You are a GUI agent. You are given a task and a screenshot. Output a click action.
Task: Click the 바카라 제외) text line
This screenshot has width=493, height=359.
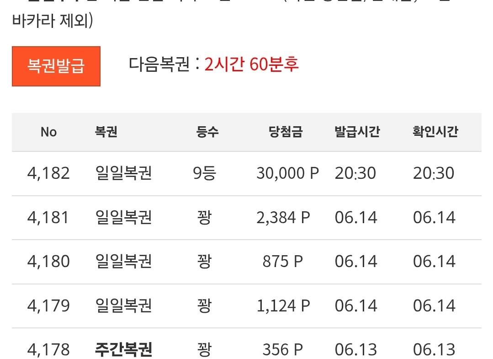pos(53,21)
